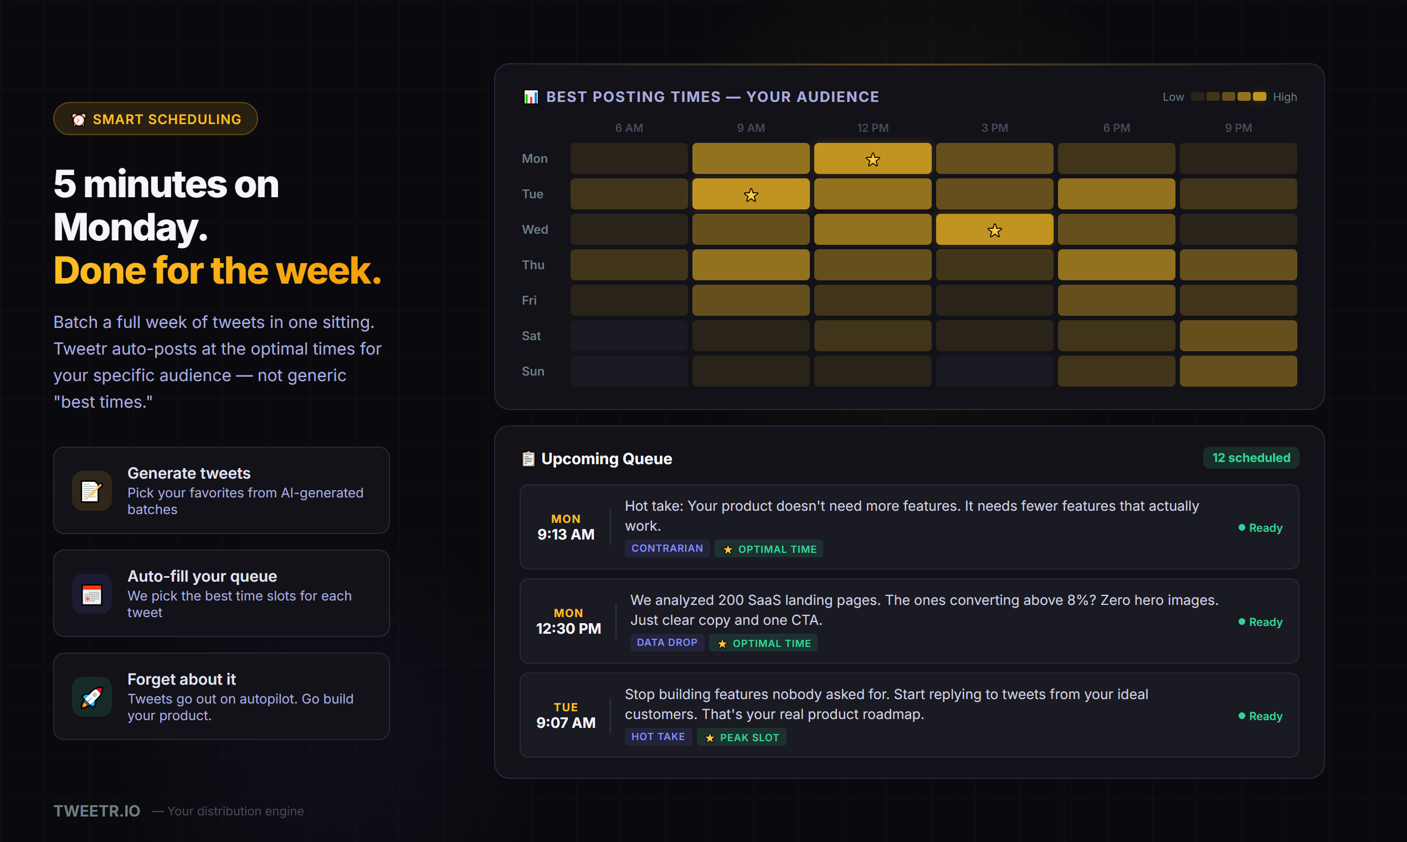Click the PEAK SLOT tag

(741, 737)
